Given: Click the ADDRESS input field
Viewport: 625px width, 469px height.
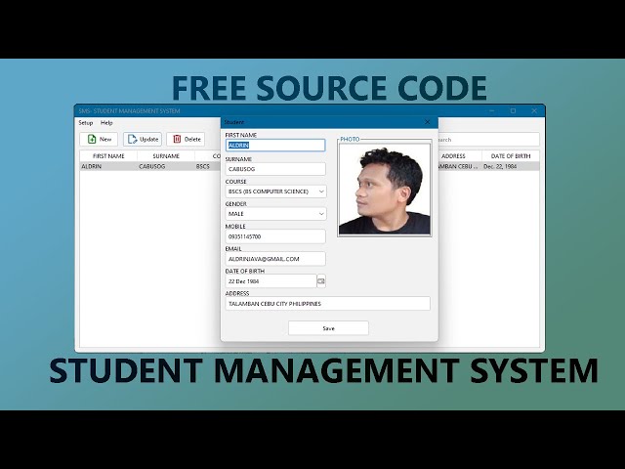Looking at the screenshot, I should tap(328, 304).
